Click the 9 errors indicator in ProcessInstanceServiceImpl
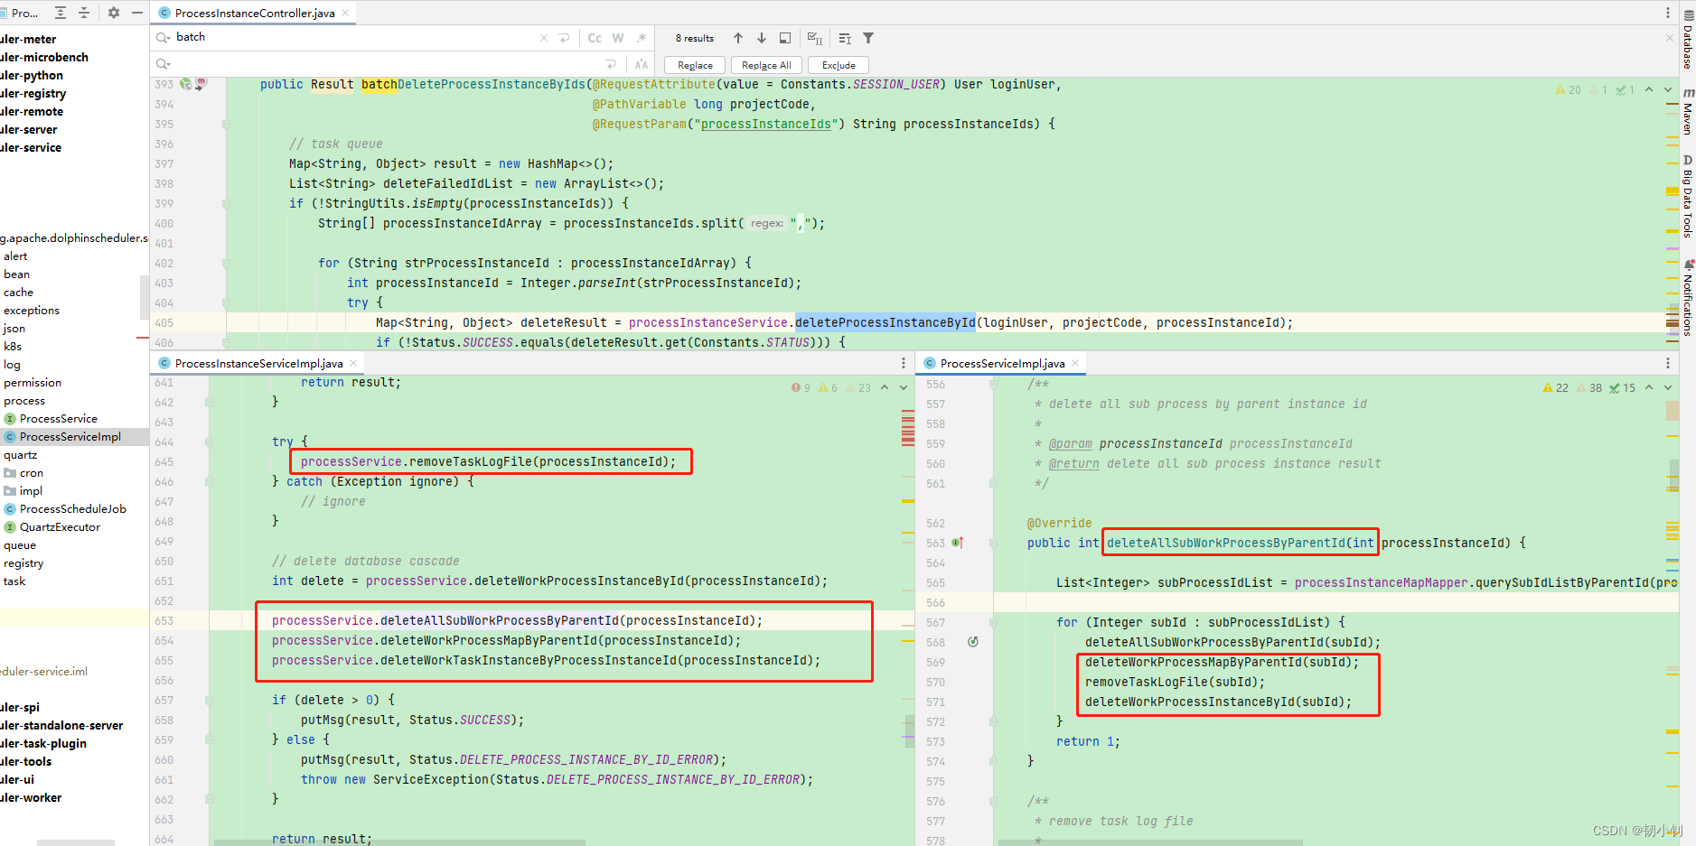This screenshot has height=846, width=1696. click(801, 387)
